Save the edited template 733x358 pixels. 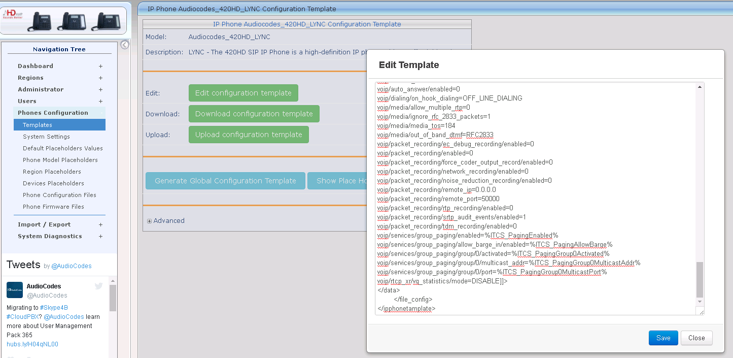click(664, 338)
